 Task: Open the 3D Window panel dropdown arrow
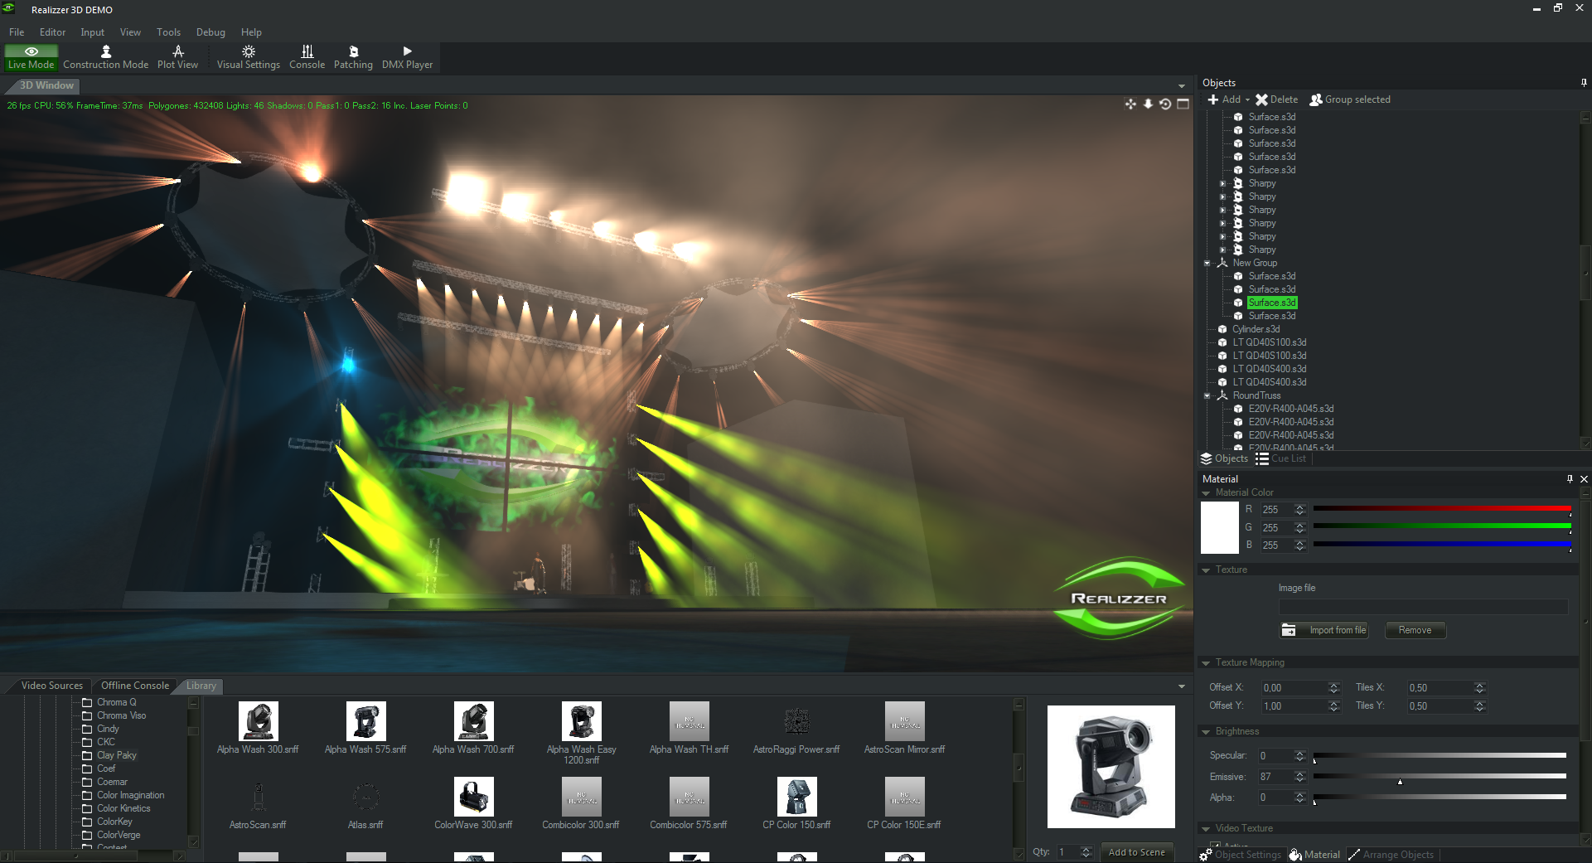click(1182, 86)
